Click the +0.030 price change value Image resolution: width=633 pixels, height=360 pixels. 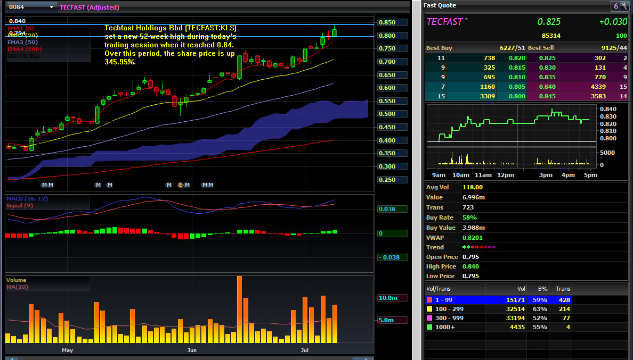[x=613, y=22]
